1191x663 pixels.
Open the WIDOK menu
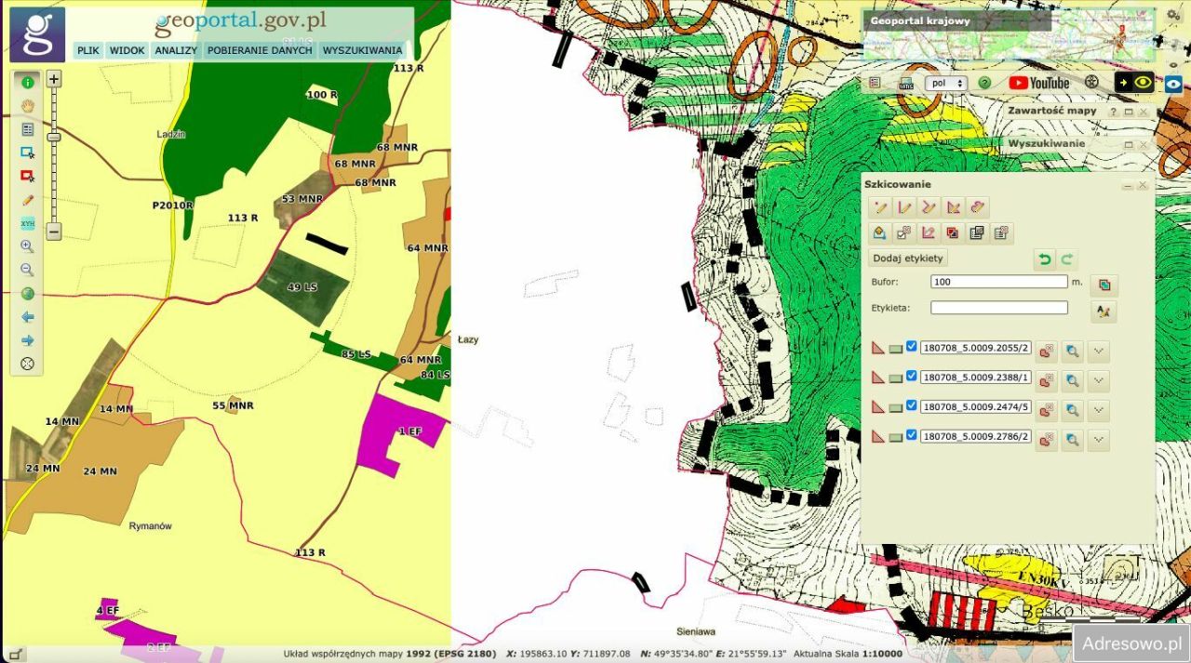(127, 50)
